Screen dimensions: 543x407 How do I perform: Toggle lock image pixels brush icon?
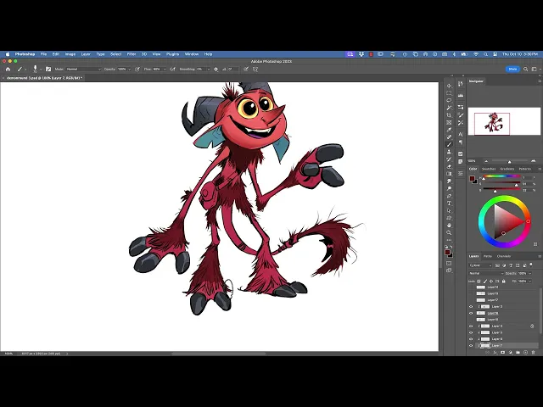[485, 282]
